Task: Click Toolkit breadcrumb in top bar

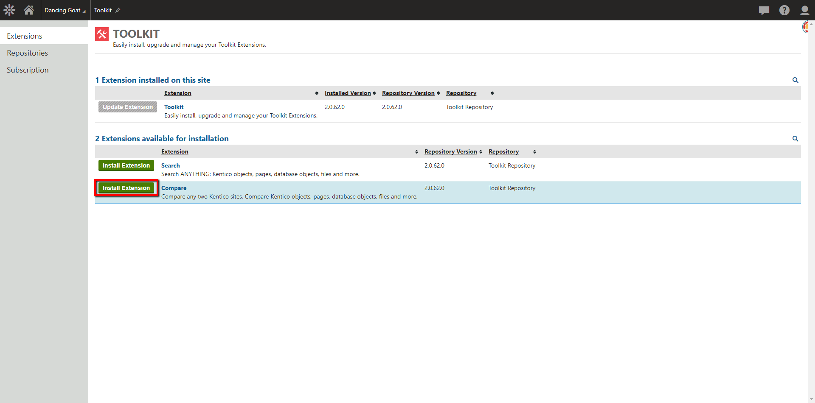Action: point(103,10)
